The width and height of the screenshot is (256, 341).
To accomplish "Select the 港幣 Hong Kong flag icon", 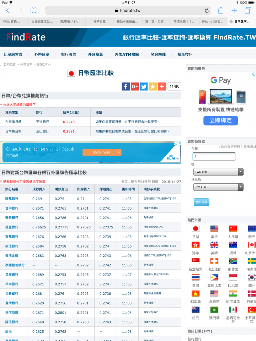I will (x=196, y=245).
